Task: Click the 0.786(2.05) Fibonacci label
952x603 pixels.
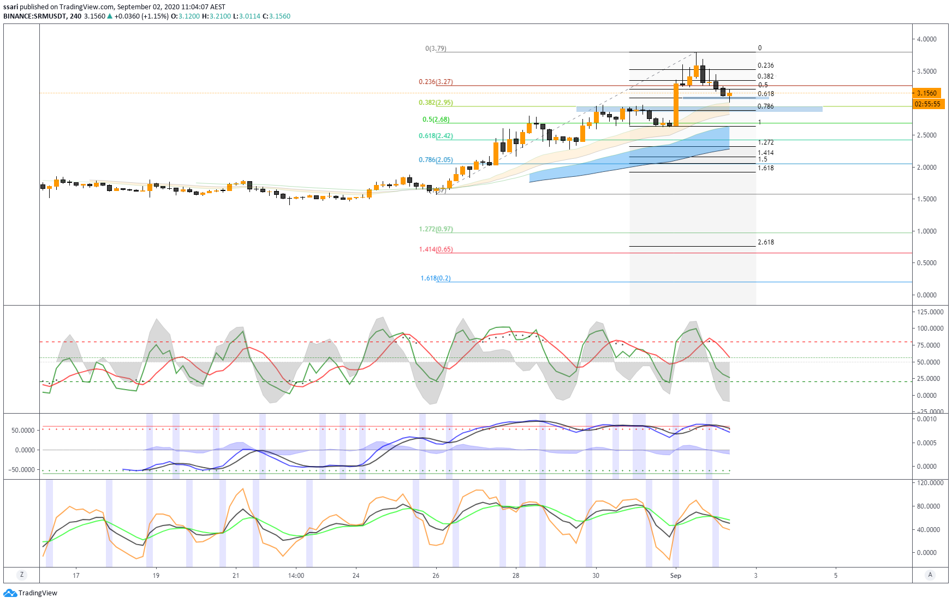Action: pos(436,160)
